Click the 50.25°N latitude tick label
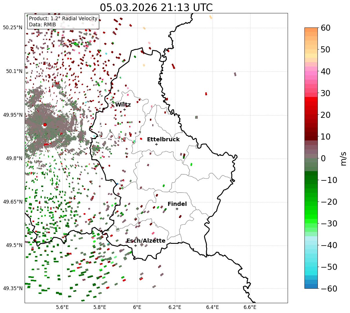The width and height of the screenshot is (350, 313). [x=12, y=28]
